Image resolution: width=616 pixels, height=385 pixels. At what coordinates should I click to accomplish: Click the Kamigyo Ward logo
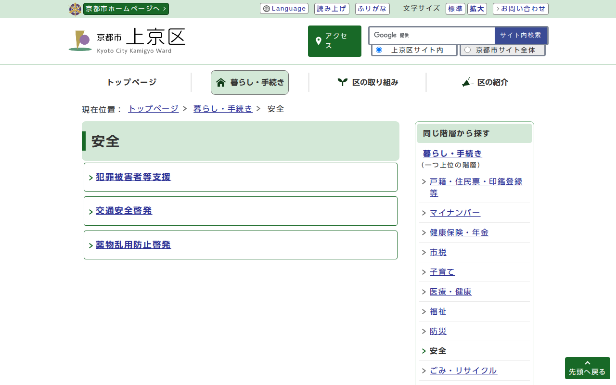(80, 41)
